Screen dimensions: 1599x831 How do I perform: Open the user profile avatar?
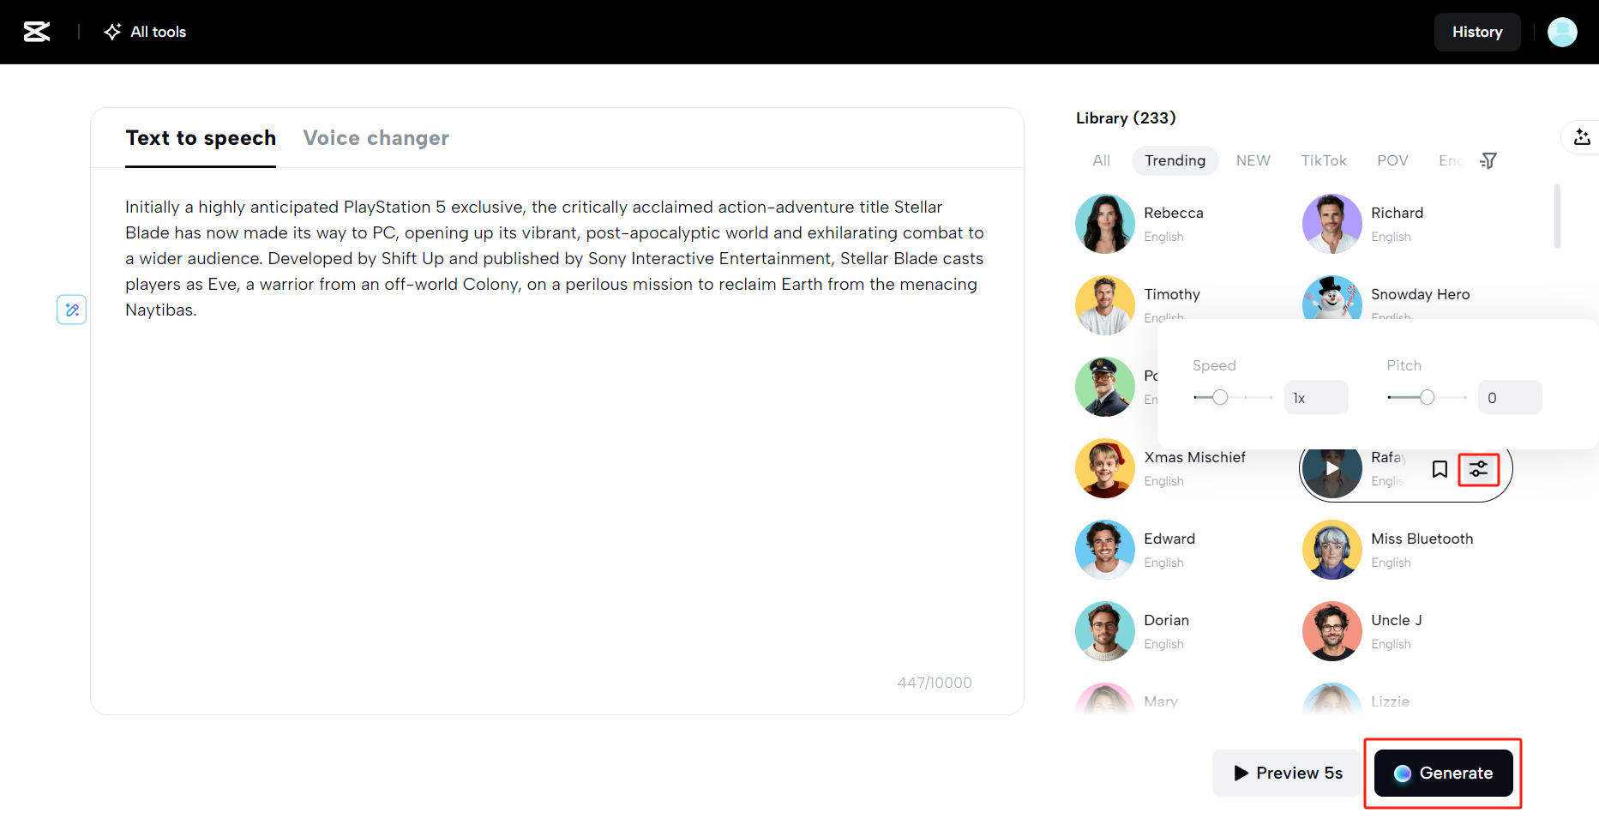1561,32
